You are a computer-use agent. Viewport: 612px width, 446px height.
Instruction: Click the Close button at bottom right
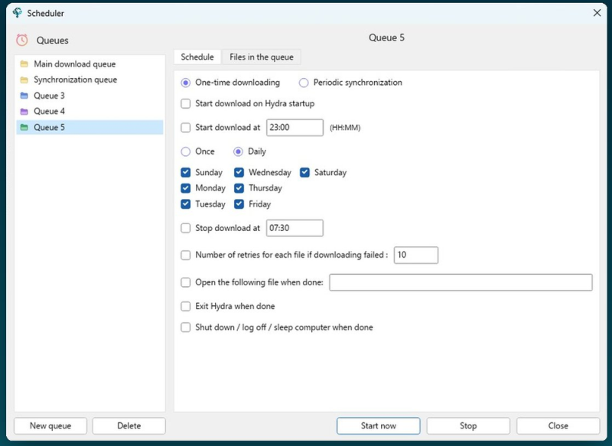click(558, 425)
